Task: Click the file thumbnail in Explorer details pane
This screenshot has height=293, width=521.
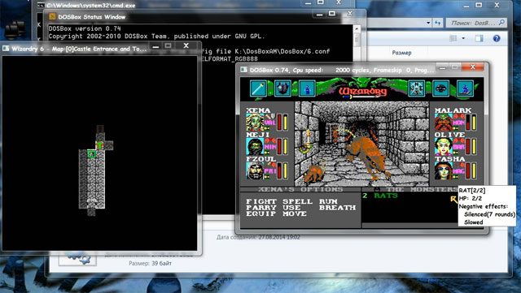Action: pos(77,260)
